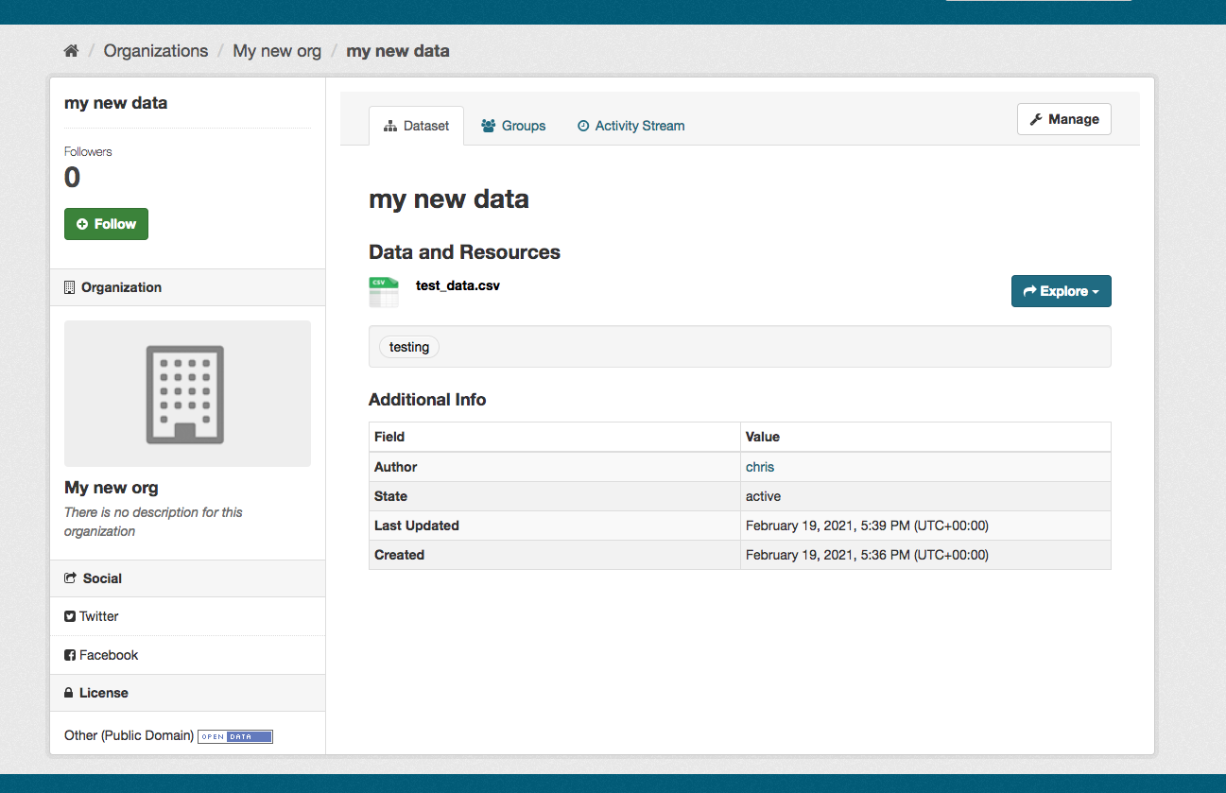The height and width of the screenshot is (793, 1226).
Task: Click 'Other (Public Domain)' license text
Action: pyautogui.click(x=129, y=735)
